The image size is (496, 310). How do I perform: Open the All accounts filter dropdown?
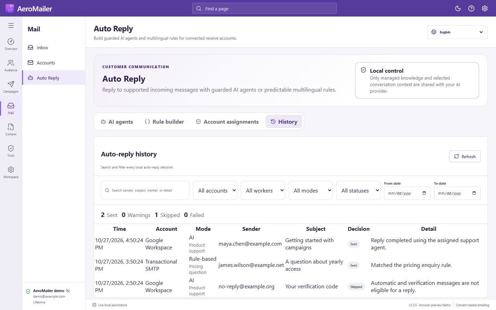215,190
